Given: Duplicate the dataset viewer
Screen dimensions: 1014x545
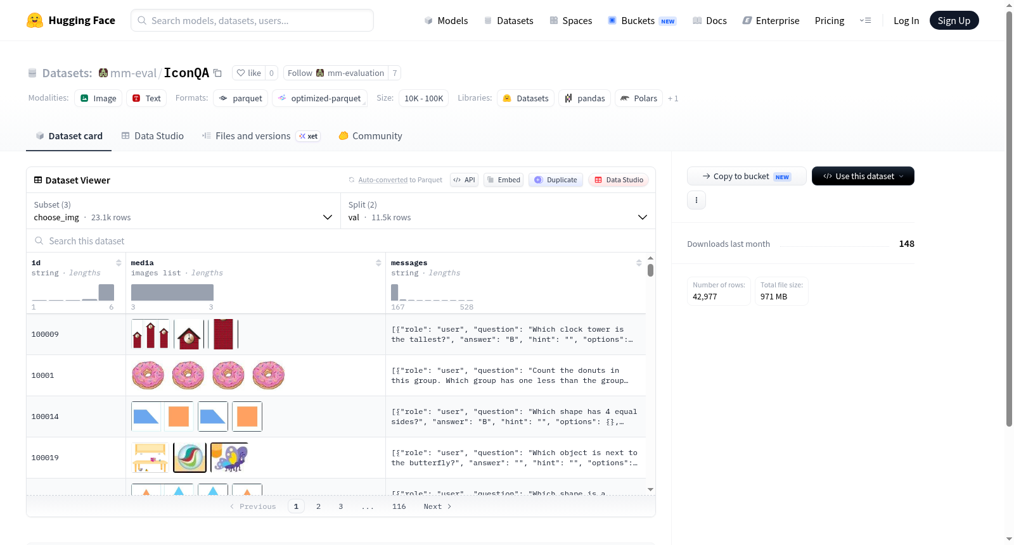Looking at the screenshot, I should tap(556, 180).
